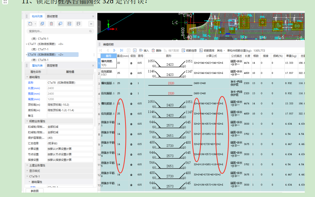Go to last rebar record icon
The height and width of the screenshot is (197, 315).
pos(121,50)
